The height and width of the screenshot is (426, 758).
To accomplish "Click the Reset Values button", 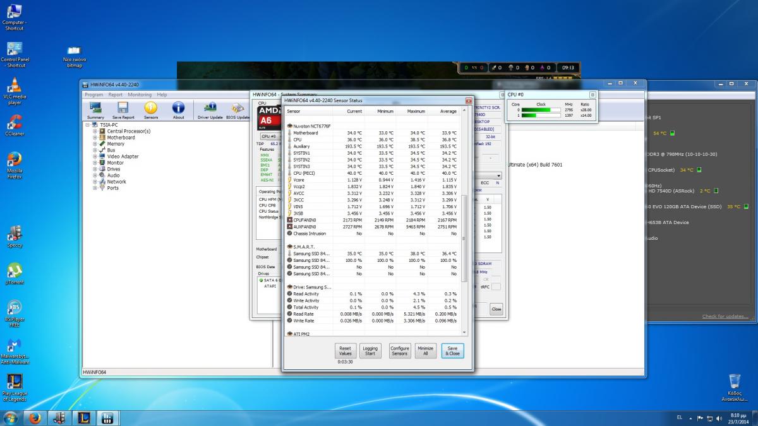I will (345, 351).
